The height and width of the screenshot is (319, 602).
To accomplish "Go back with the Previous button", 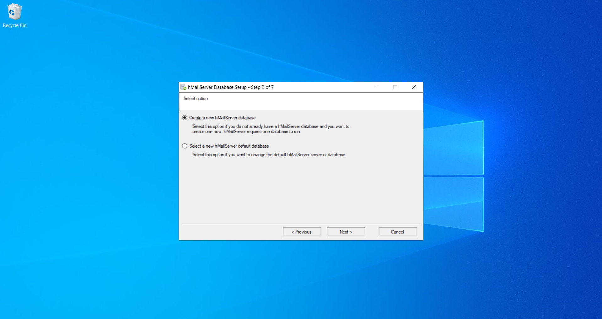I will point(302,232).
